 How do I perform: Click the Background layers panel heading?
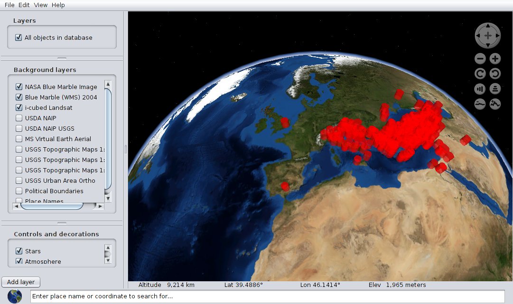coord(45,70)
